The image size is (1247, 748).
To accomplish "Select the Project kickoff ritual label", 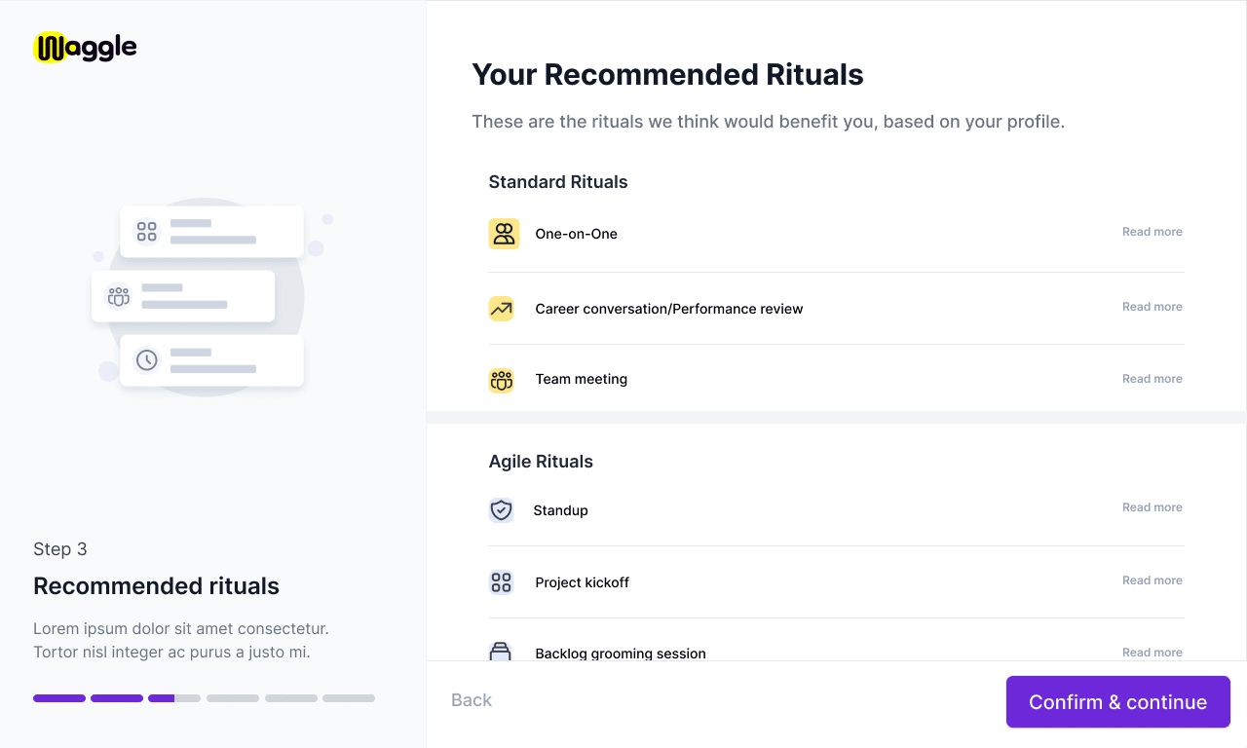I will tap(583, 582).
